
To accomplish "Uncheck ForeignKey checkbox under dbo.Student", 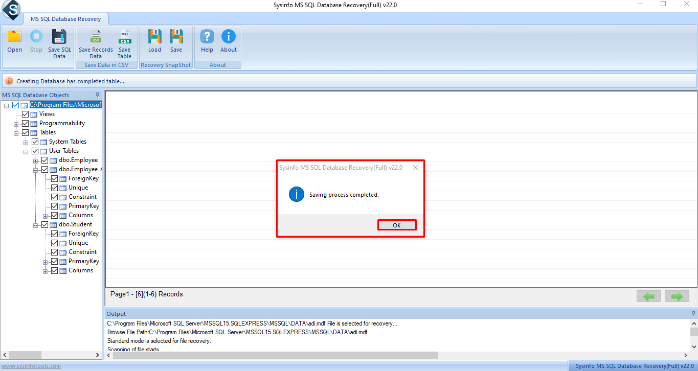I will (x=54, y=234).
